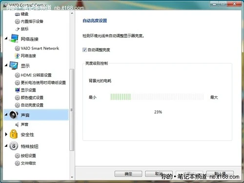Click the large speaker icon for 声音 category

[x=14, y=115]
